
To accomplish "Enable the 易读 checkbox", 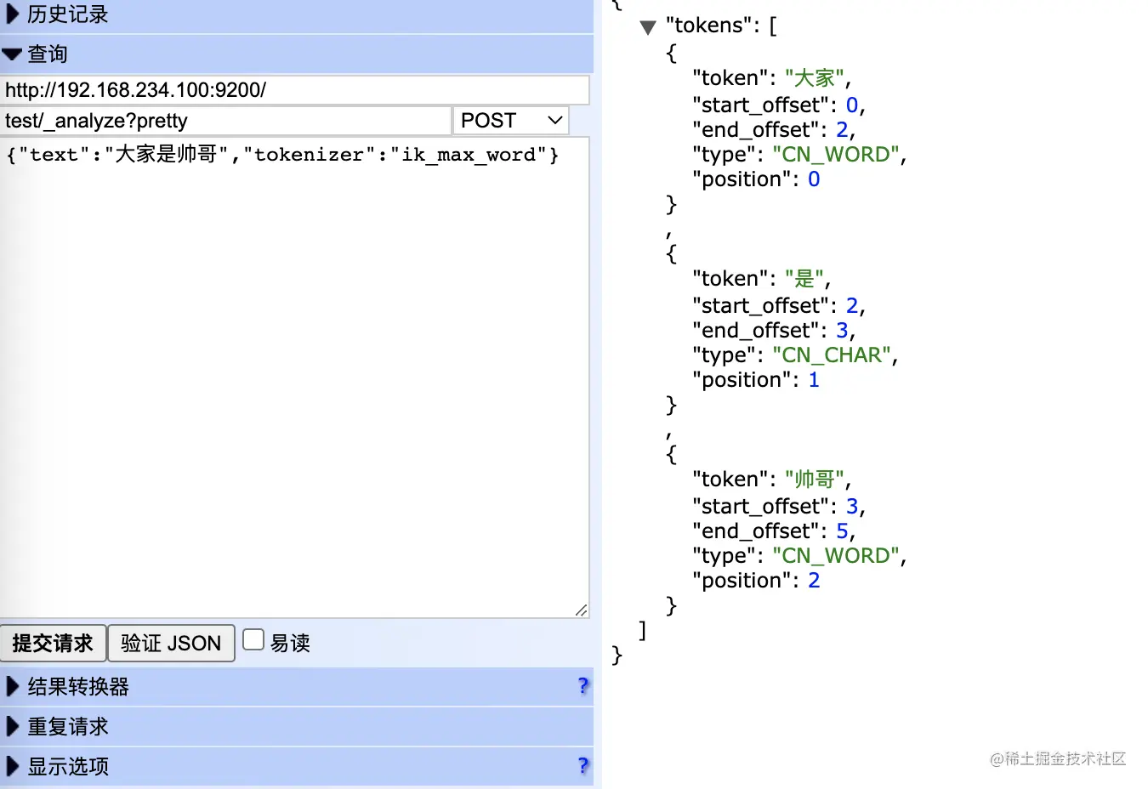I will click(x=253, y=639).
